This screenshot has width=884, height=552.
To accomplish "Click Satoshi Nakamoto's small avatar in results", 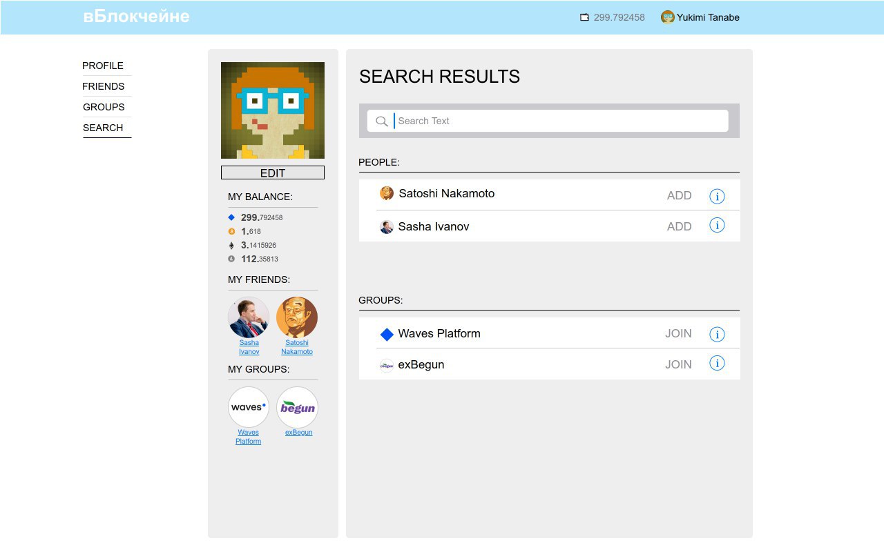I will tap(387, 193).
